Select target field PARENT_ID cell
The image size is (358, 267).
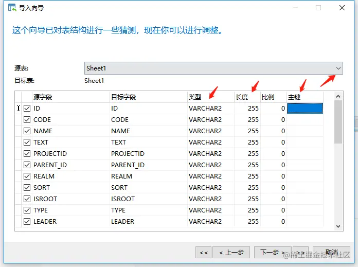(x=149, y=165)
